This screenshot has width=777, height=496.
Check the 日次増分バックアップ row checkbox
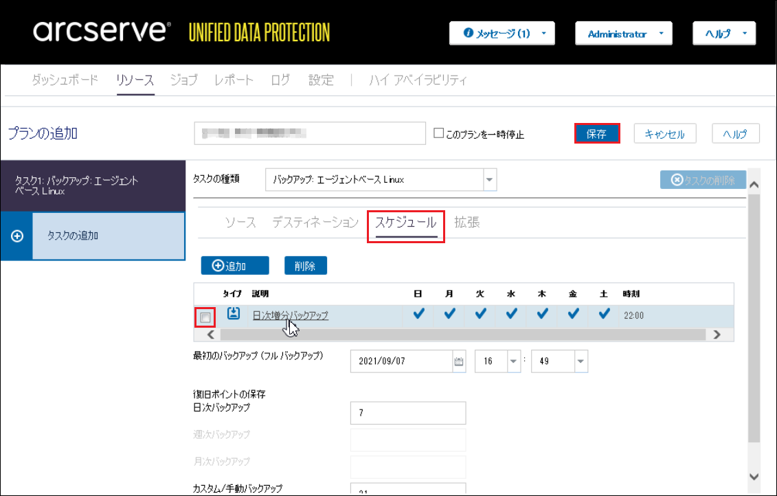[205, 317]
